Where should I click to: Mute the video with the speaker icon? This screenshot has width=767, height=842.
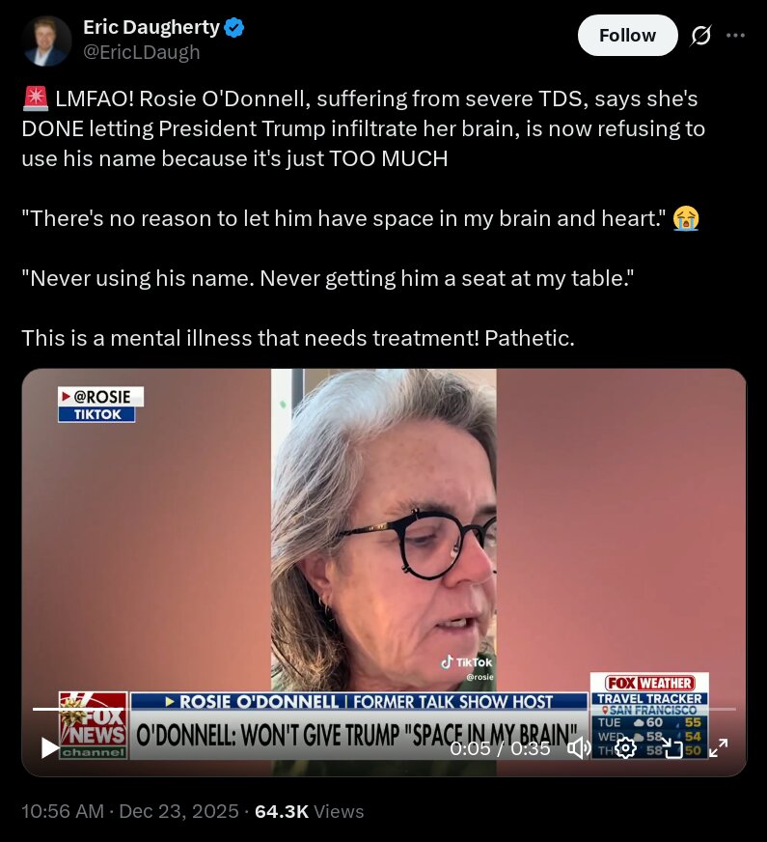coord(579,747)
